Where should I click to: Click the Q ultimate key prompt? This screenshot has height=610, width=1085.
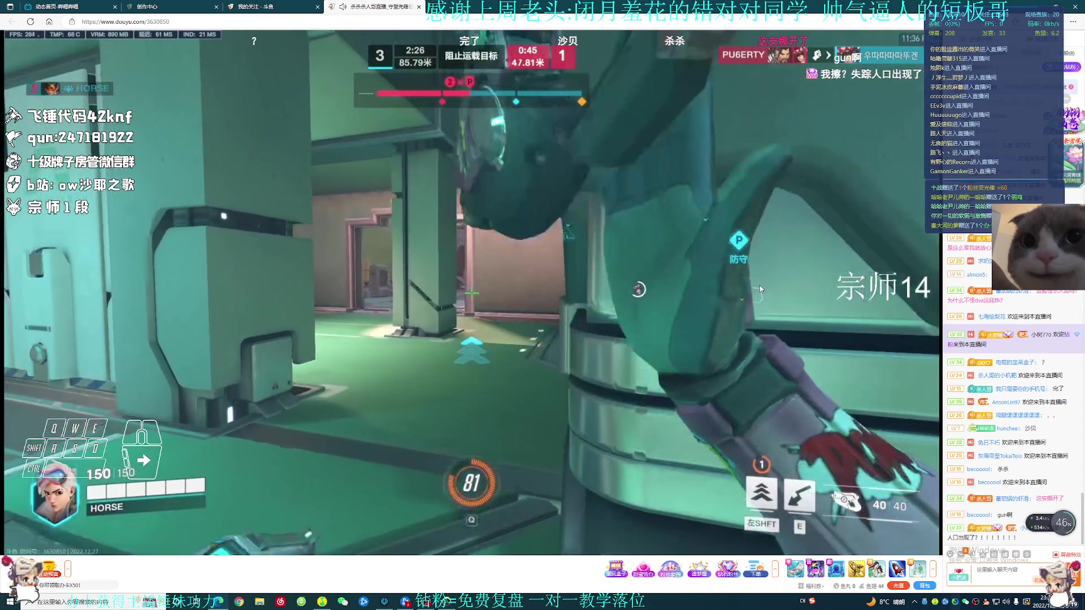pos(471,520)
